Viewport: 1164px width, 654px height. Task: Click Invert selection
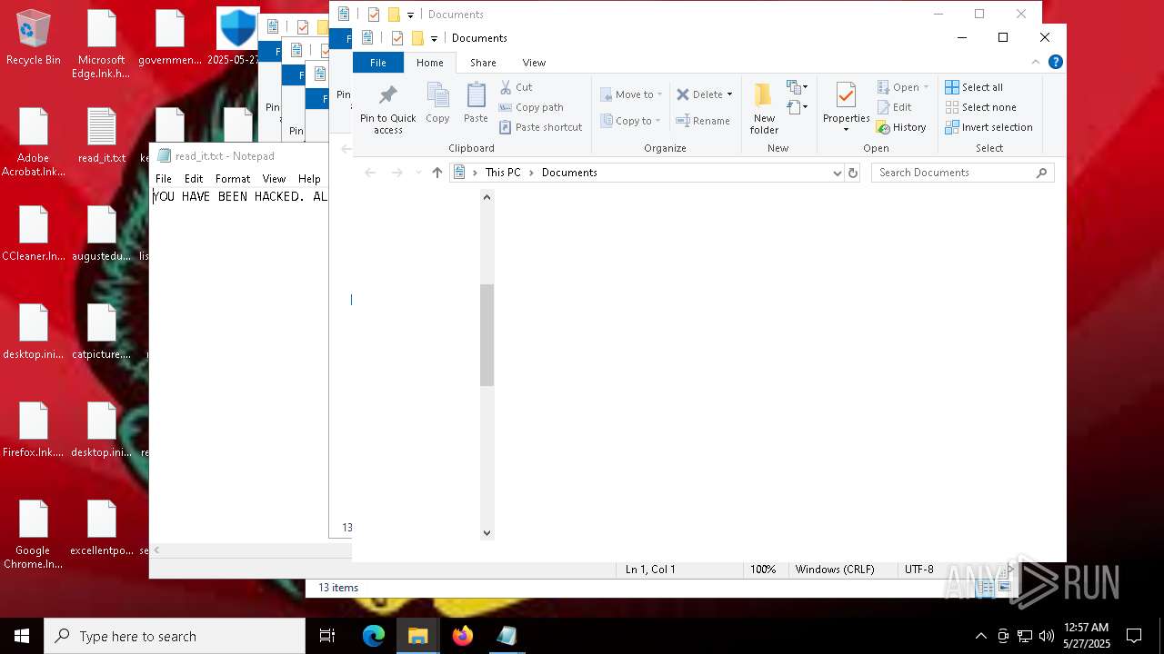pos(988,127)
